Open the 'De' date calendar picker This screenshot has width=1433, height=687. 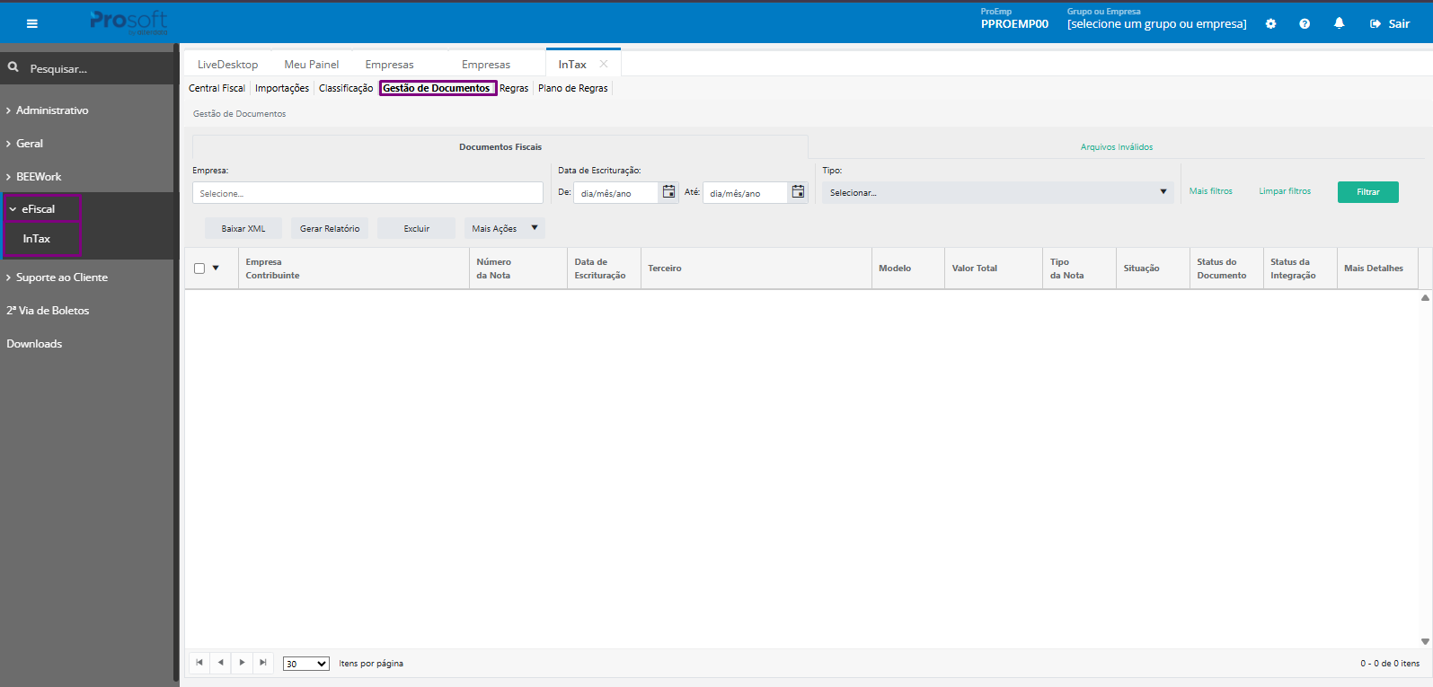click(668, 192)
